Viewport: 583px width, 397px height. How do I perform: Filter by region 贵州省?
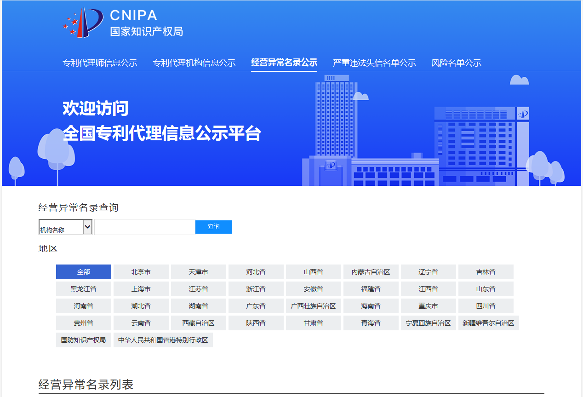[x=84, y=323]
